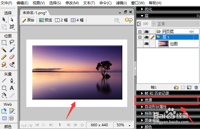This screenshot has width=200, height=129.
Task: Select the Eraser tool
Action: [12, 57]
